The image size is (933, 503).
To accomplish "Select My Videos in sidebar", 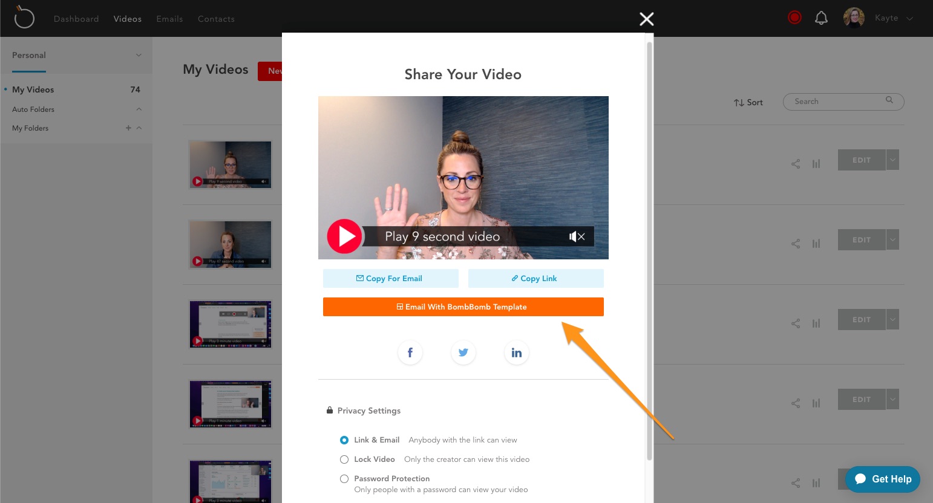I will coord(33,89).
